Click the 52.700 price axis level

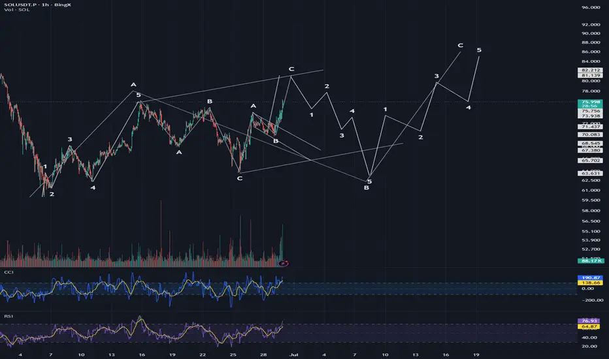(x=591, y=249)
